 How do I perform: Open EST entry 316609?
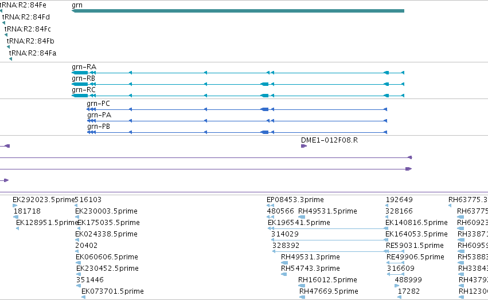point(400,269)
